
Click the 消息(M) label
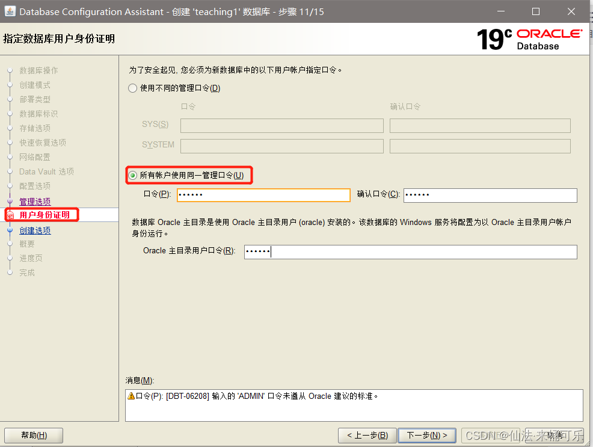(140, 380)
